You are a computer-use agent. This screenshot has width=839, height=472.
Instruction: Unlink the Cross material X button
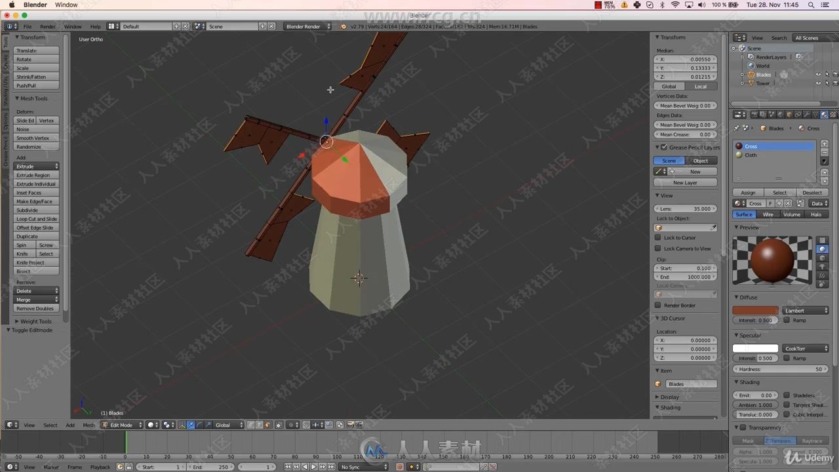point(788,203)
